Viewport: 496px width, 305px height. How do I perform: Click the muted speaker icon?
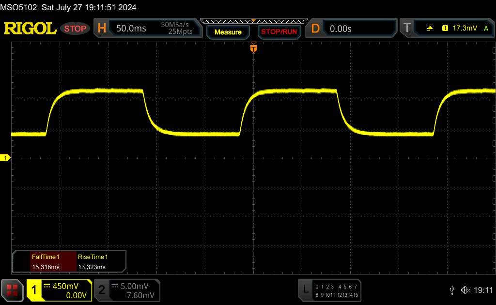click(465, 290)
